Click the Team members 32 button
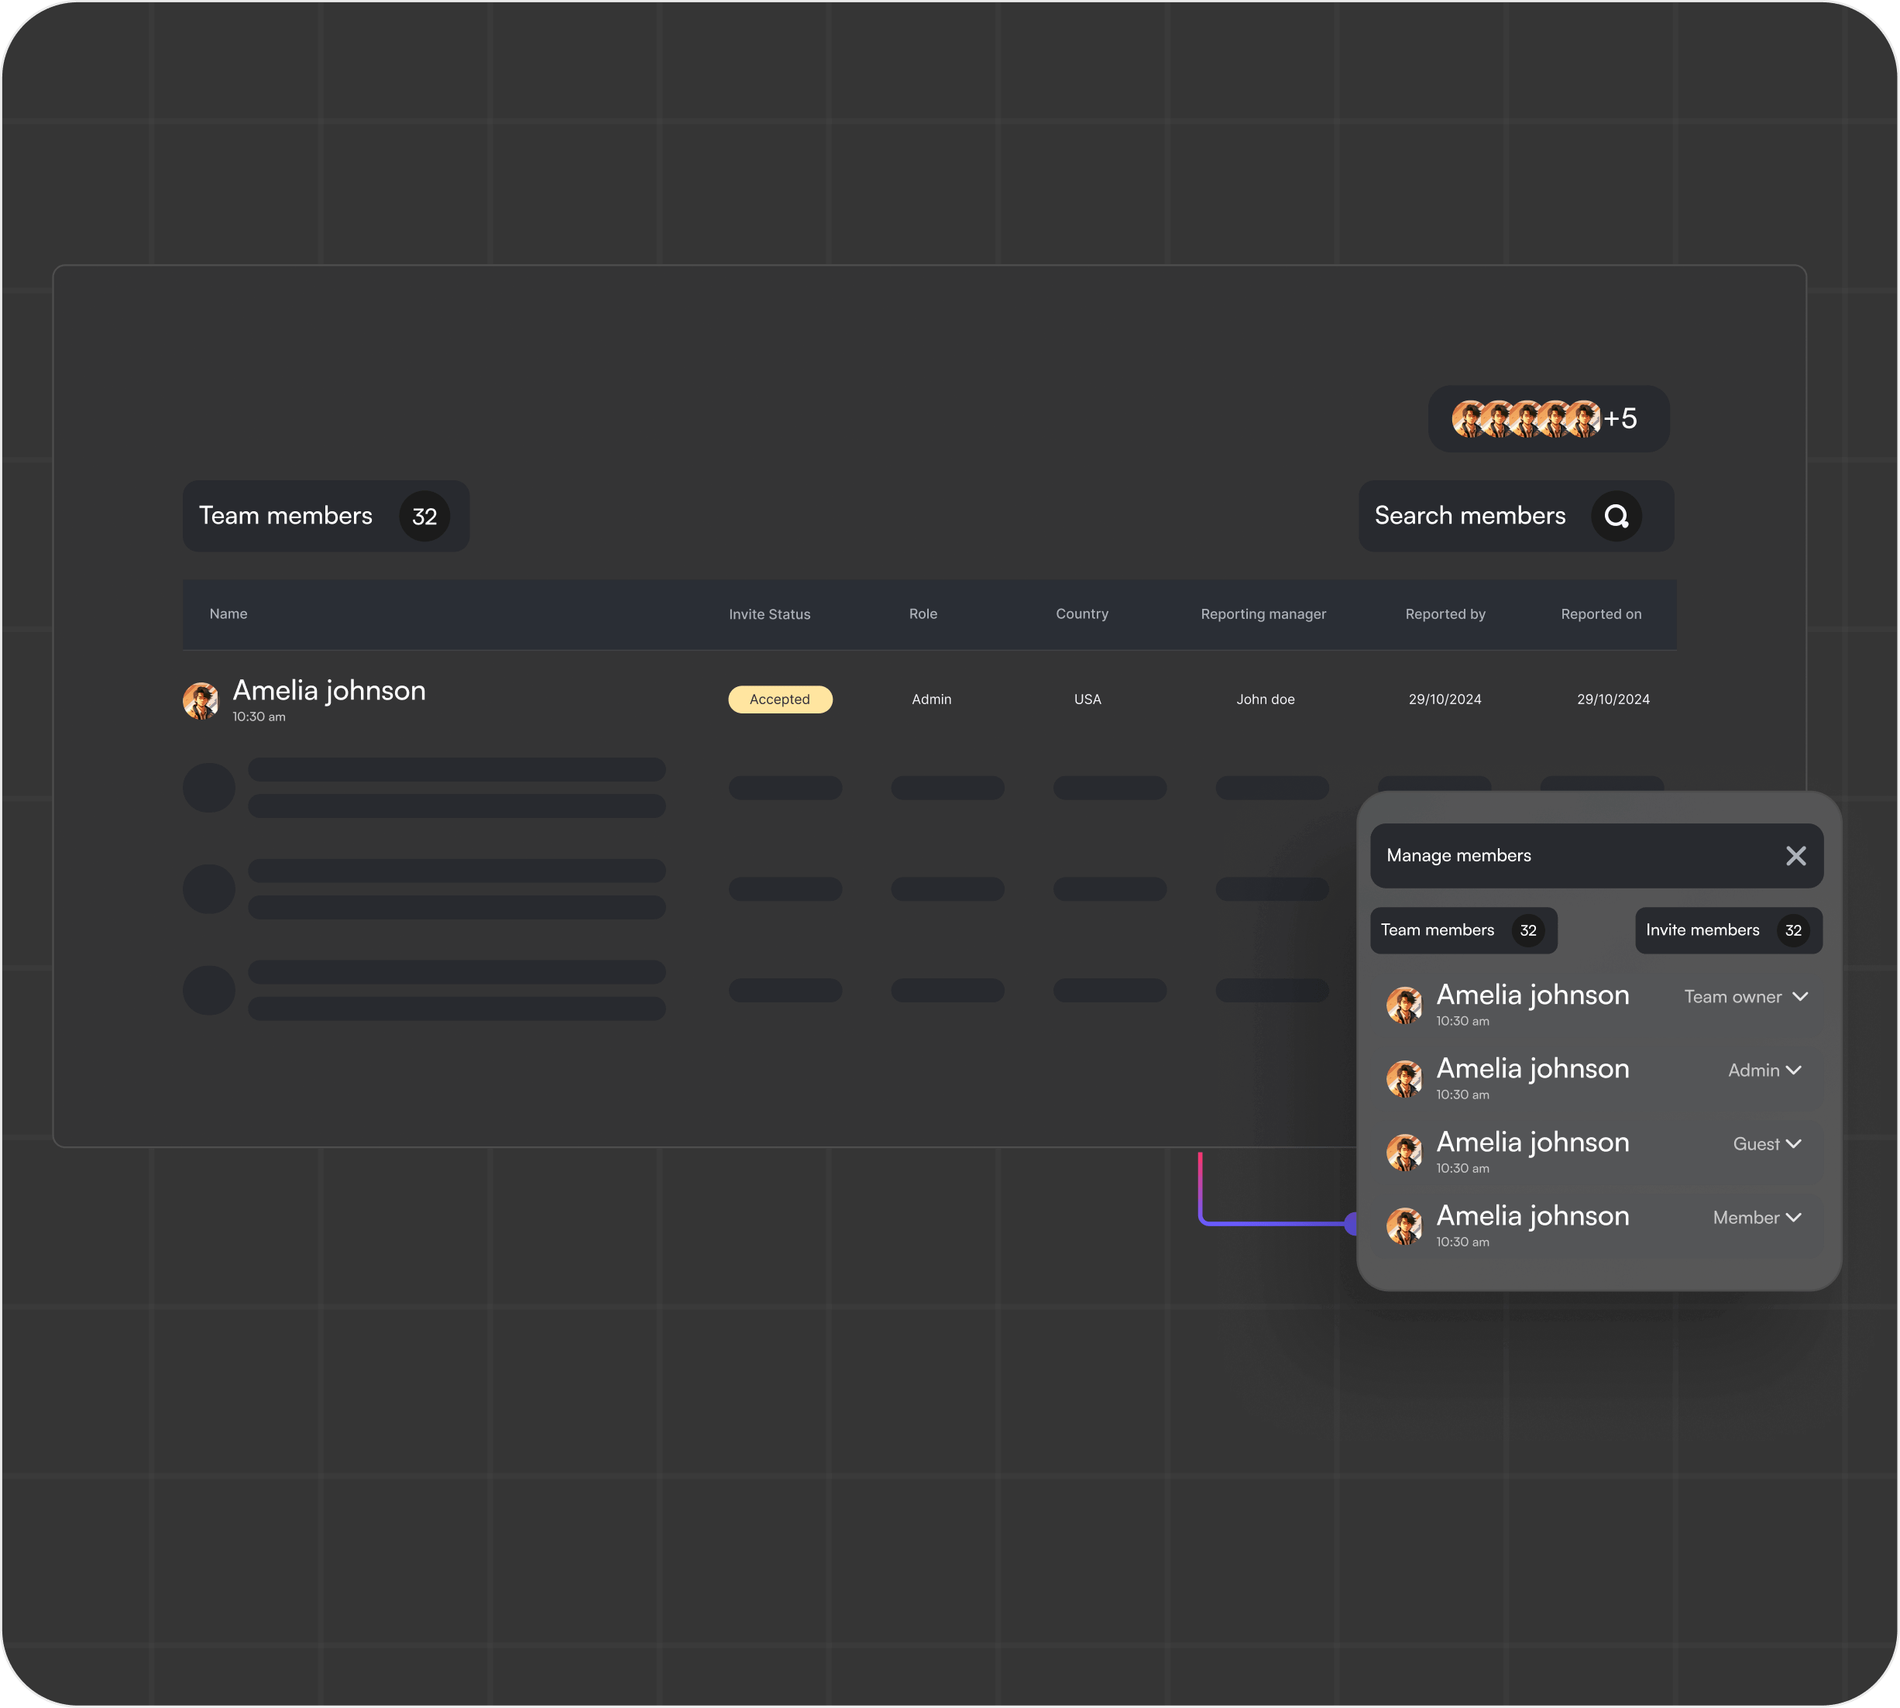 click(x=325, y=516)
